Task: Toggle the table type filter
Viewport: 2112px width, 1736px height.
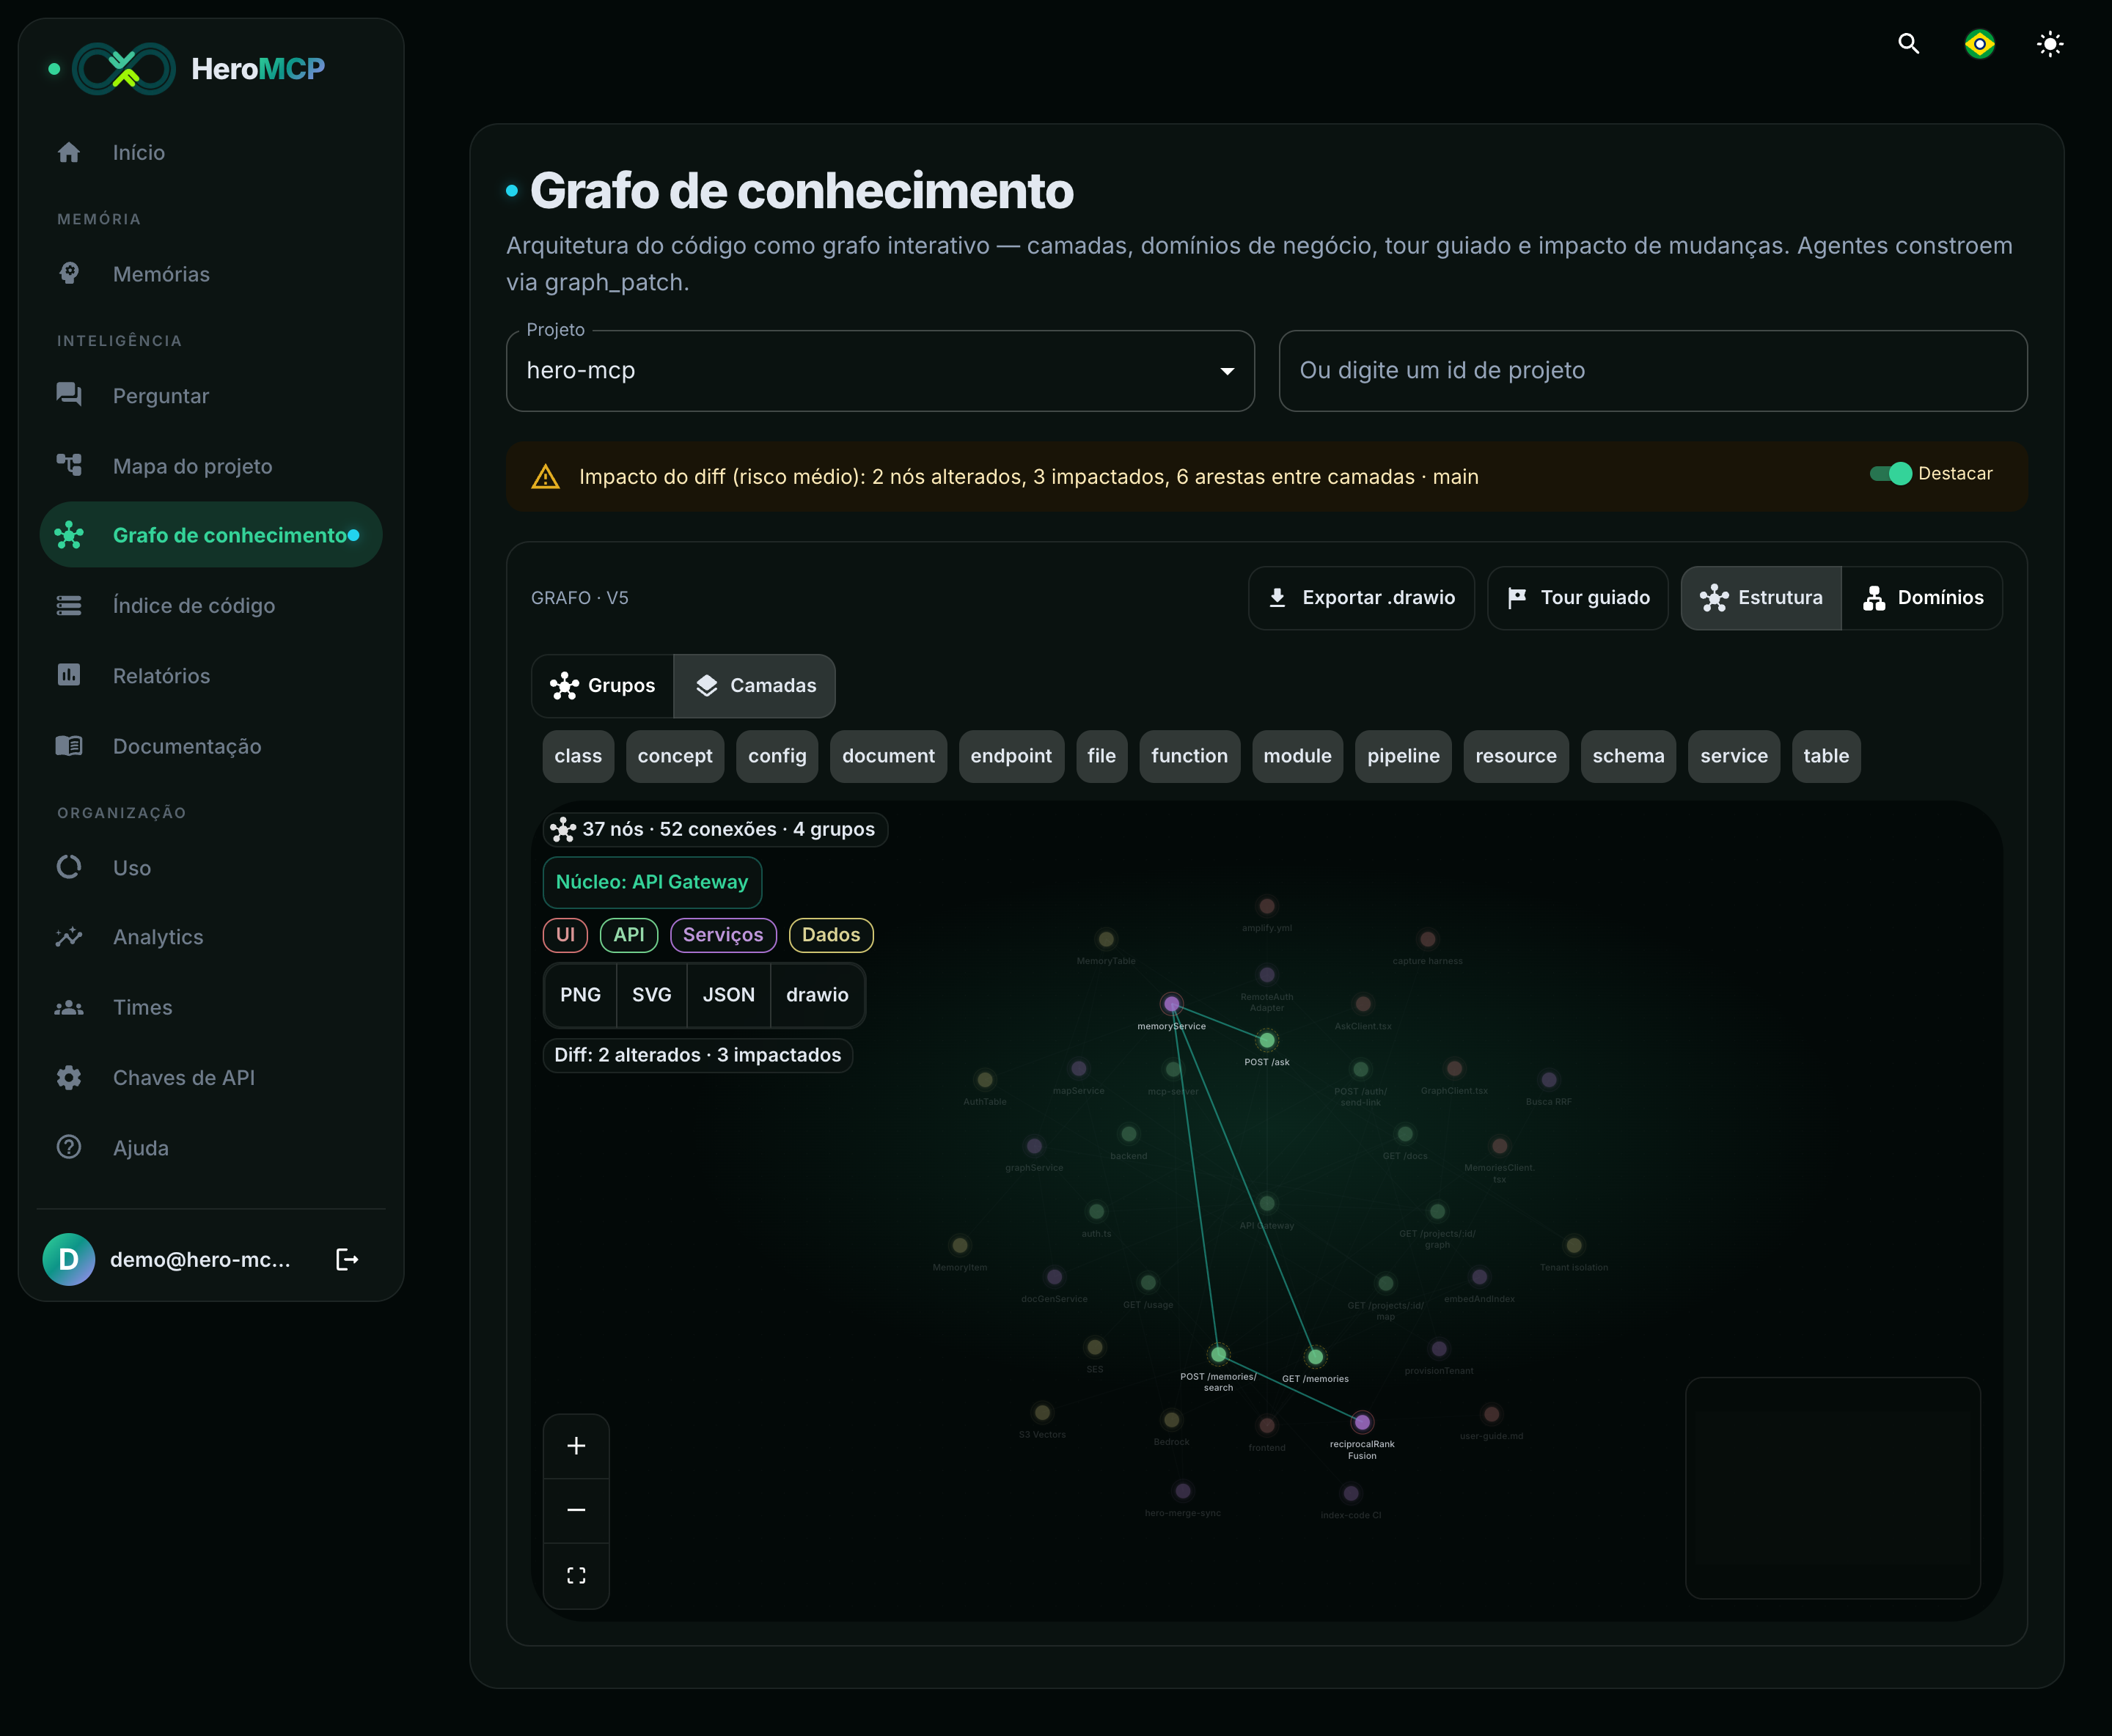Action: (1826, 756)
